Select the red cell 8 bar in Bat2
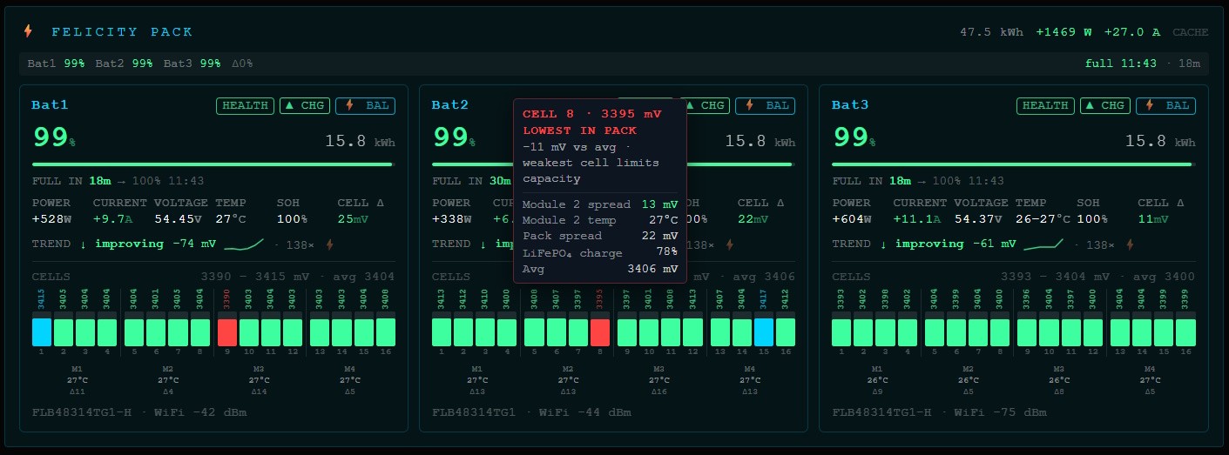 point(600,332)
